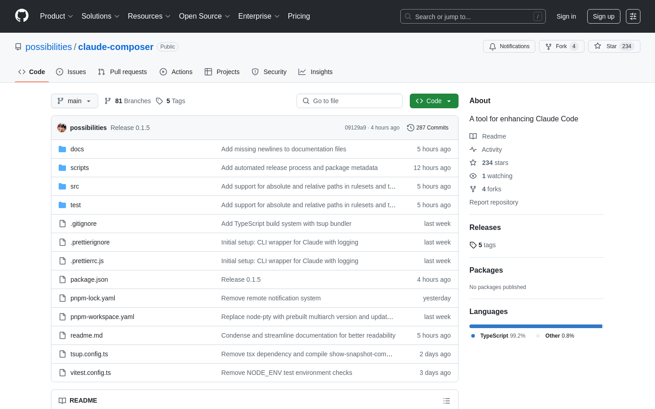Viewport: 655px width, 409px height.
Task: Expand the Product menu
Action: (56, 16)
